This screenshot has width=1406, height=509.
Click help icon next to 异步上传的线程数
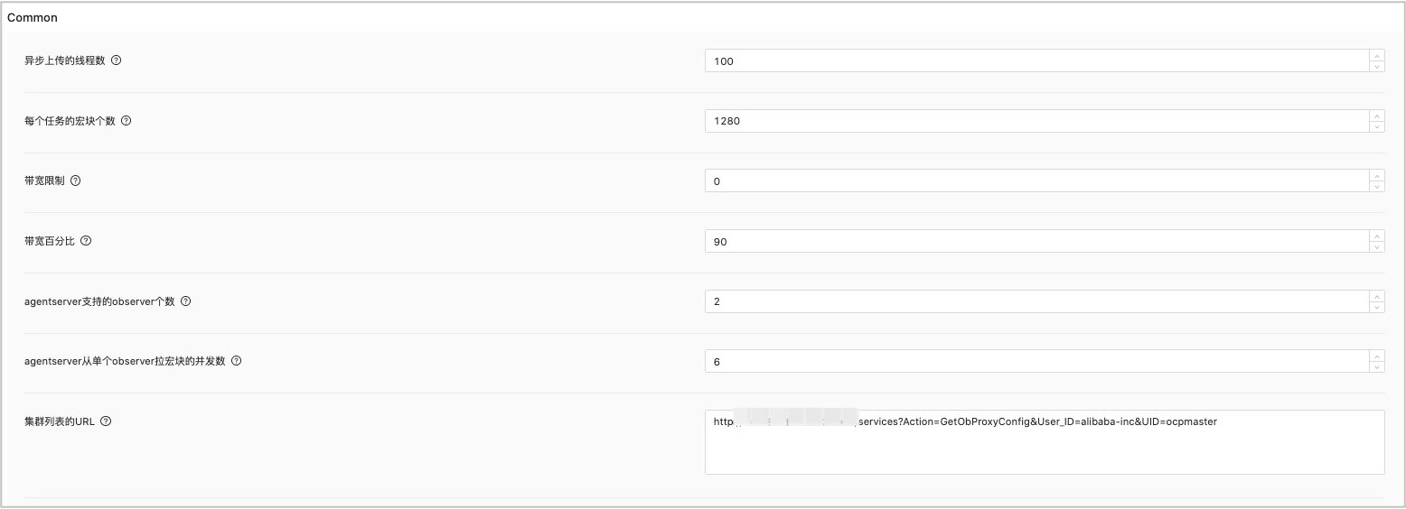click(116, 60)
